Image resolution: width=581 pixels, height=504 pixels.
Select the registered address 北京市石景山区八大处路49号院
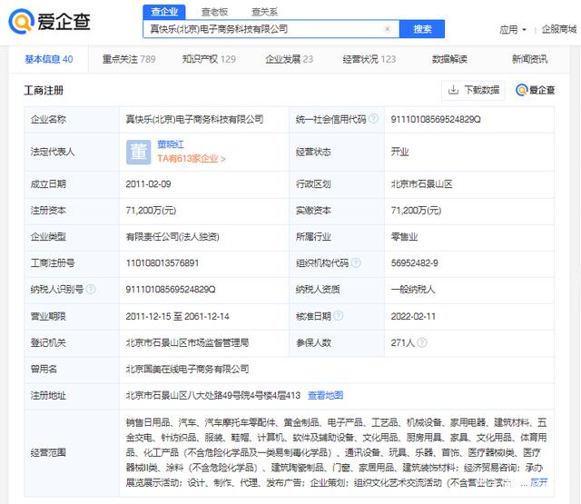187,395
